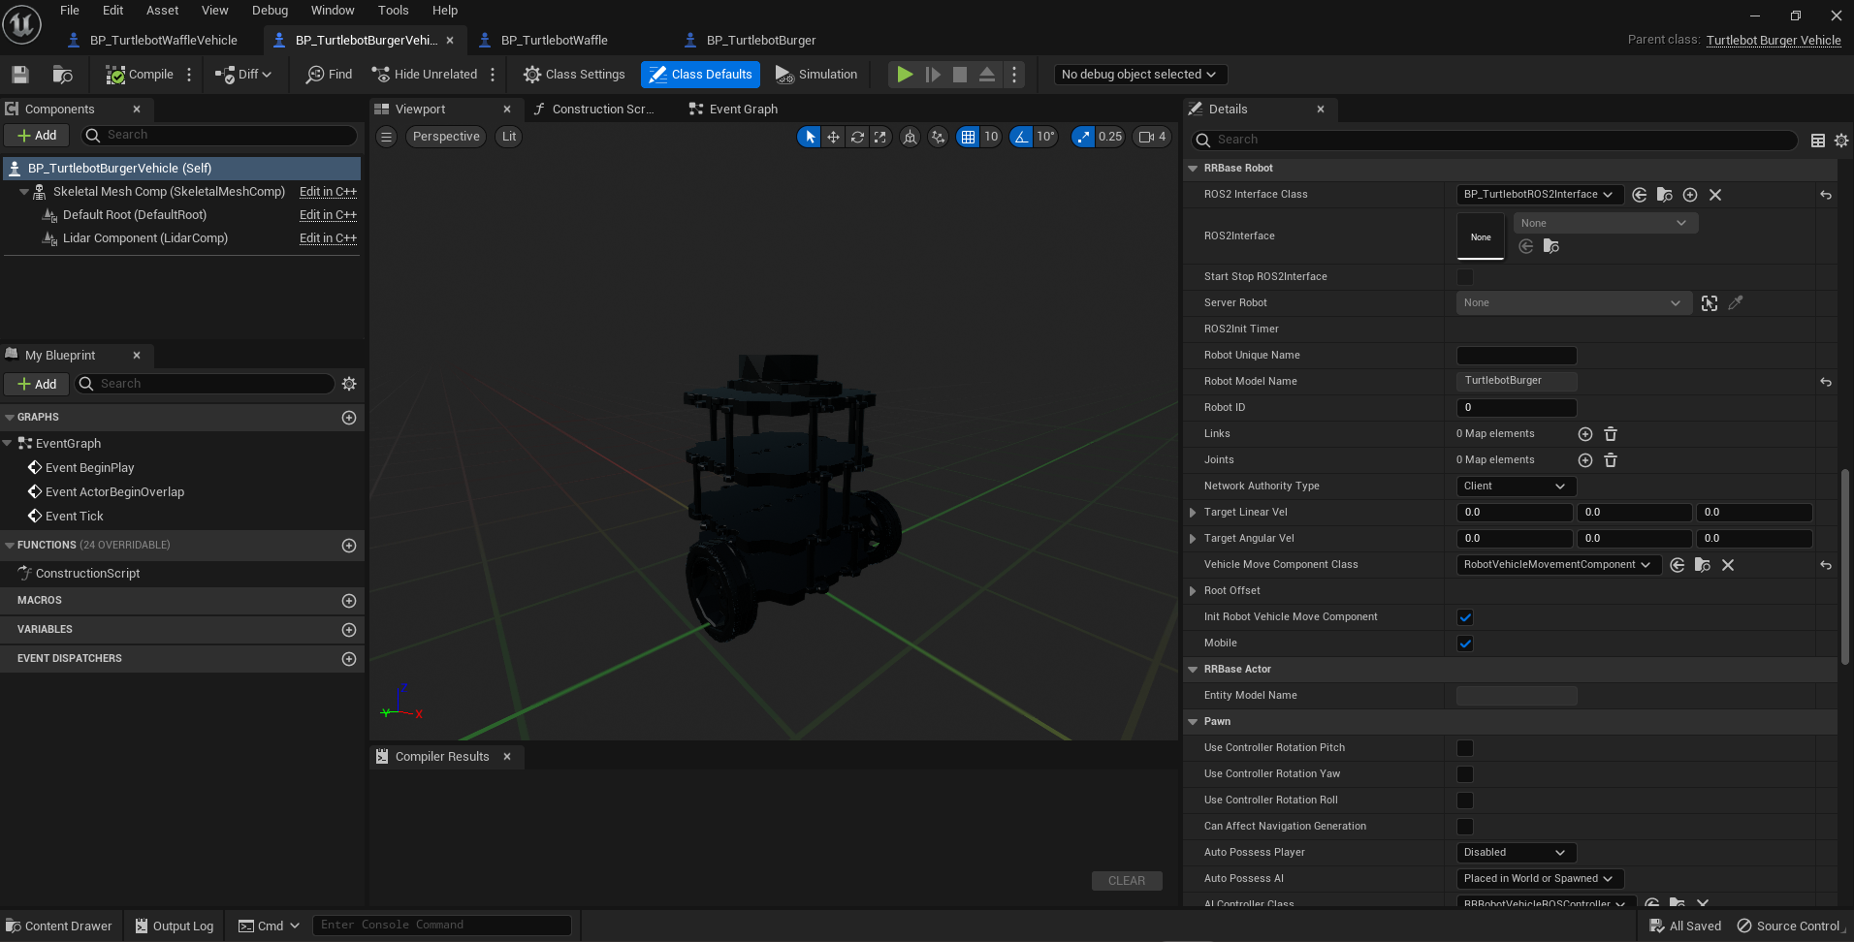1854x942 pixels.
Task: Open Compile options three-dot menu
Action: pos(189,75)
